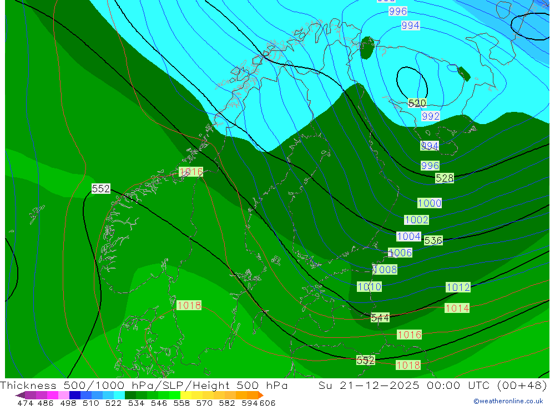Click the 1008 isobar label
The width and height of the screenshot is (555, 406).
coord(385,270)
